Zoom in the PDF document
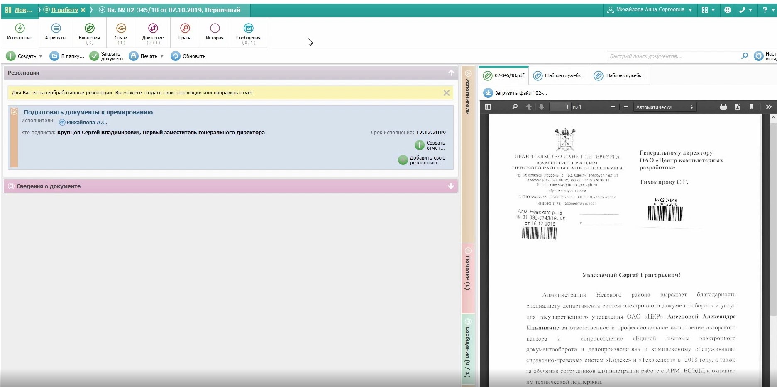The image size is (777, 387). pos(626,107)
